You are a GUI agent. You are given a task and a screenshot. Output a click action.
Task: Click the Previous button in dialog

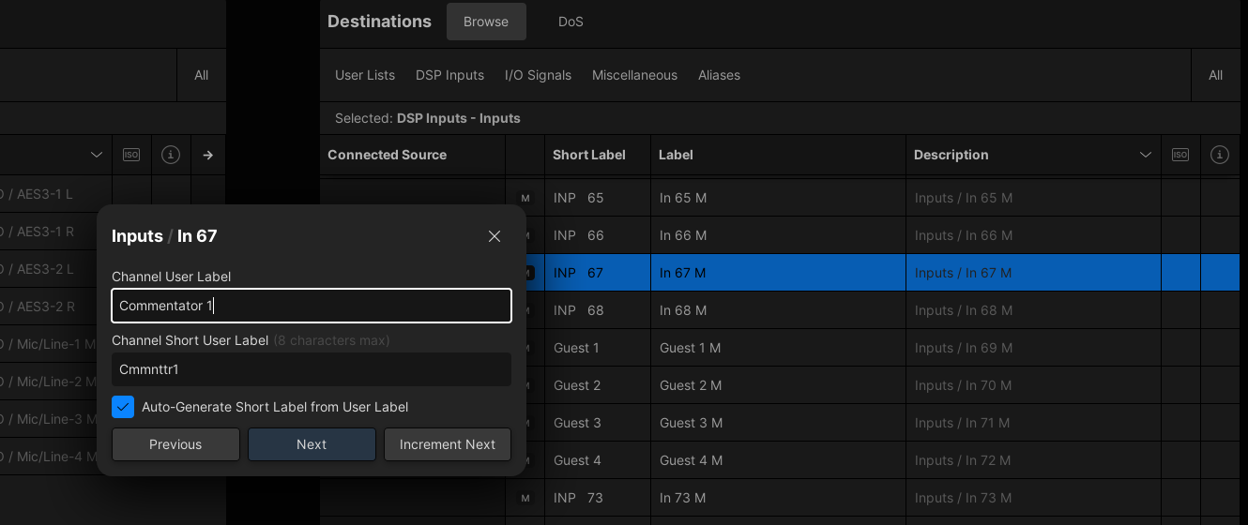point(175,444)
